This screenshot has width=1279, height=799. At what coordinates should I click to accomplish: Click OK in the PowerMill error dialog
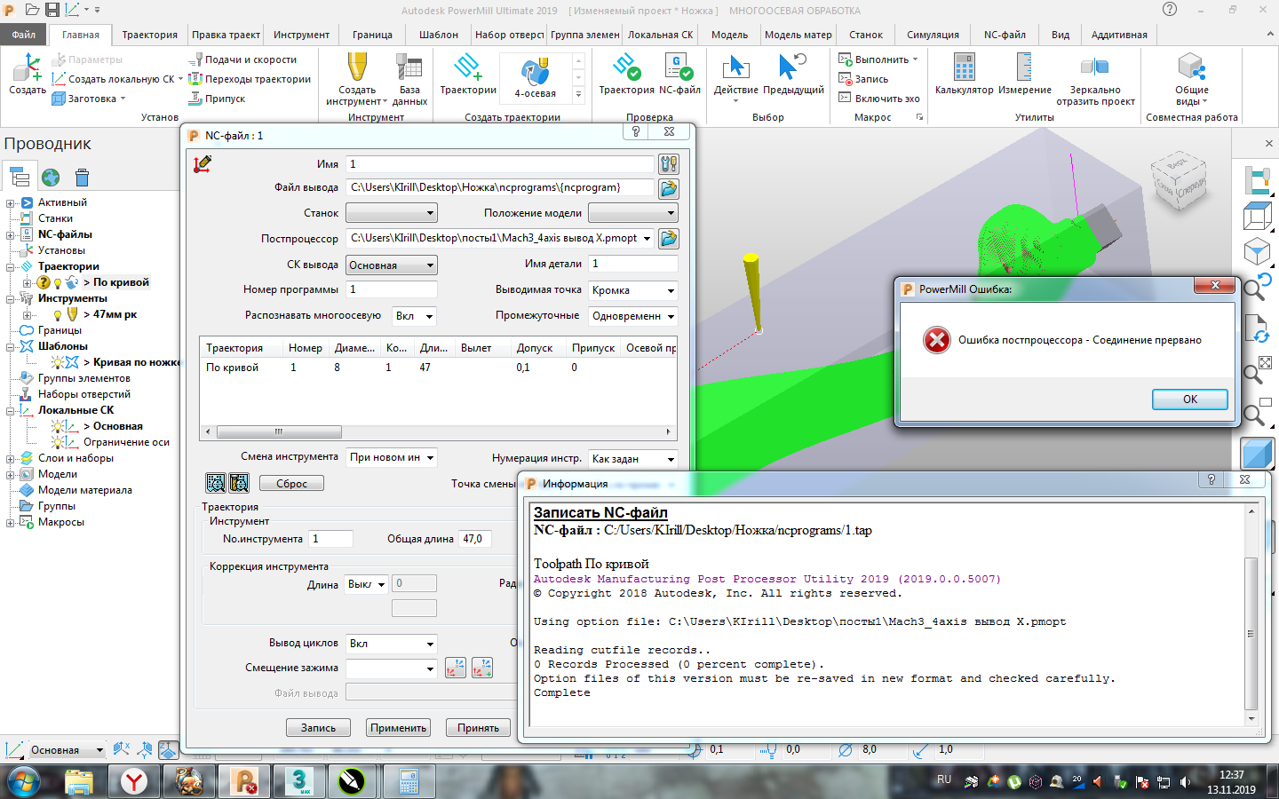point(1190,399)
